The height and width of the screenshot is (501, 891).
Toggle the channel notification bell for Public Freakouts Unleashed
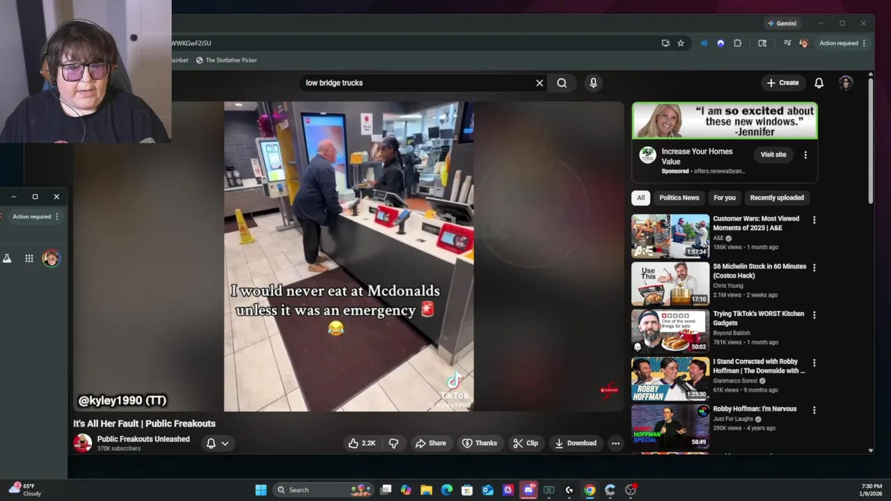click(x=211, y=443)
